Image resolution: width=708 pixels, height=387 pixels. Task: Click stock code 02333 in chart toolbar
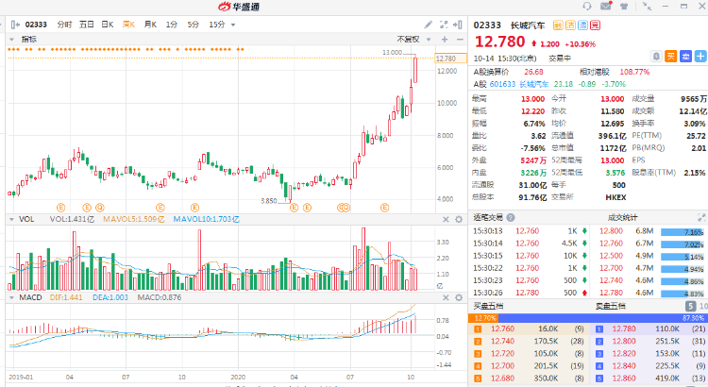[36, 25]
